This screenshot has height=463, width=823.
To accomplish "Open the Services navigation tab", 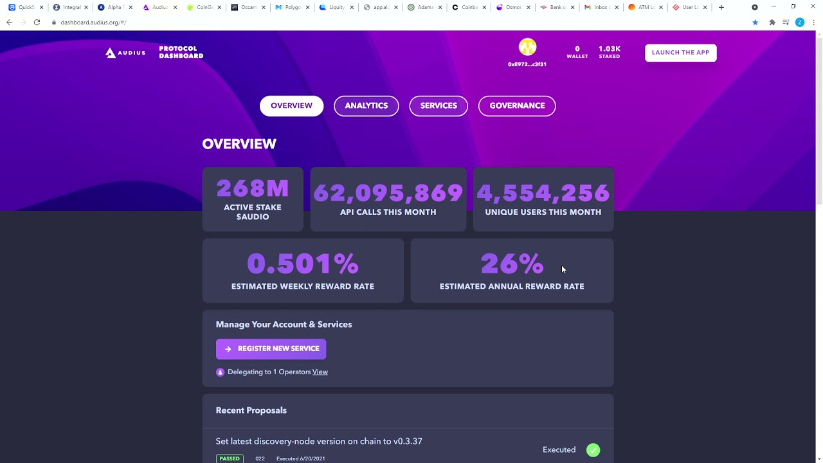I will [x=439, y=106].
